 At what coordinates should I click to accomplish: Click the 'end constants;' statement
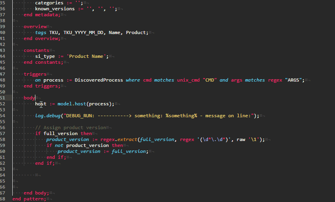point(44,62)
